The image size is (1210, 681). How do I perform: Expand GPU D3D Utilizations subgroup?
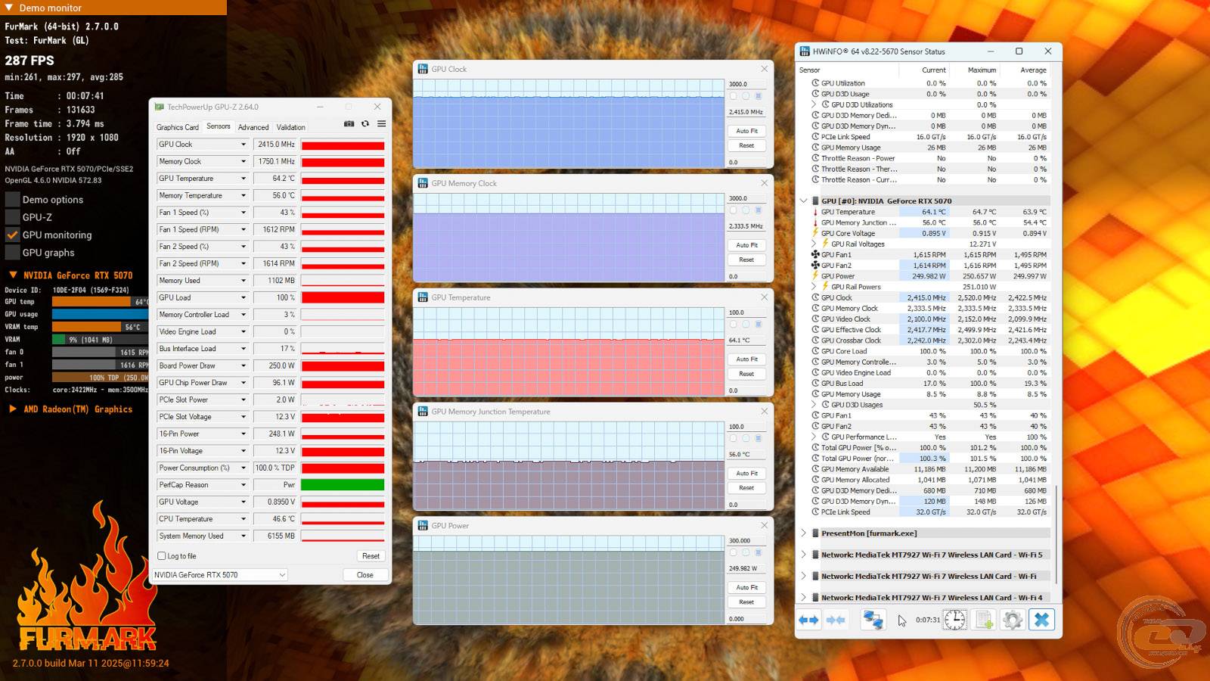[x=814, y=104]
